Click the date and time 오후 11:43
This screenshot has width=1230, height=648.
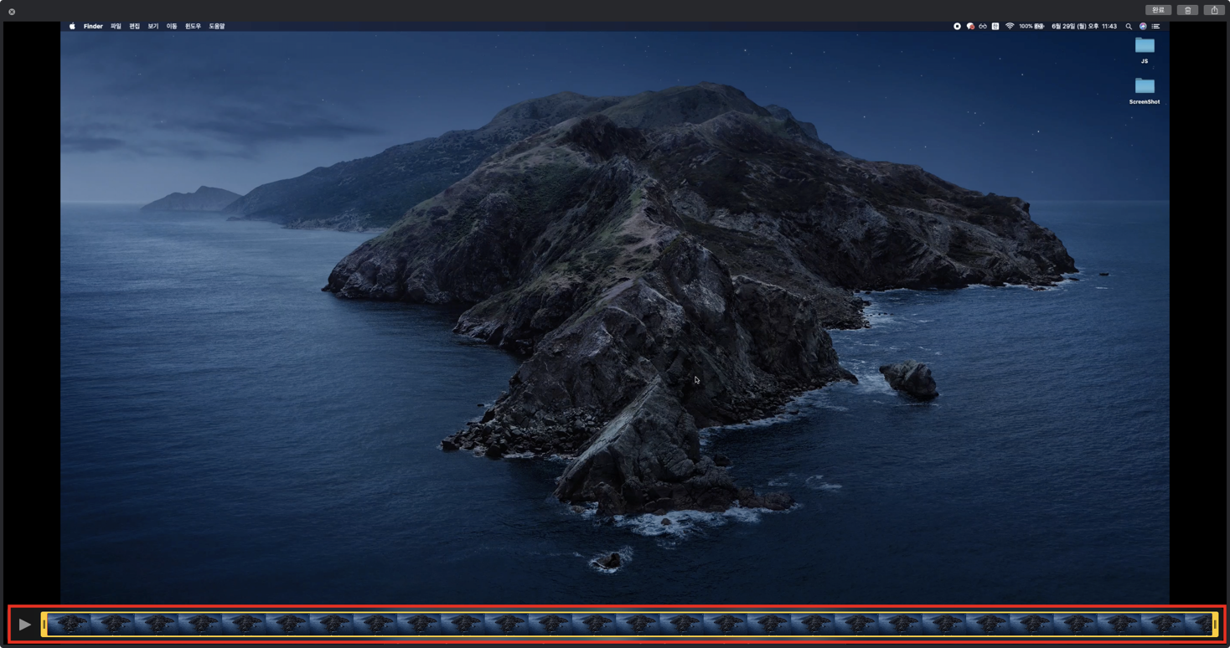tap(1084, 26)
